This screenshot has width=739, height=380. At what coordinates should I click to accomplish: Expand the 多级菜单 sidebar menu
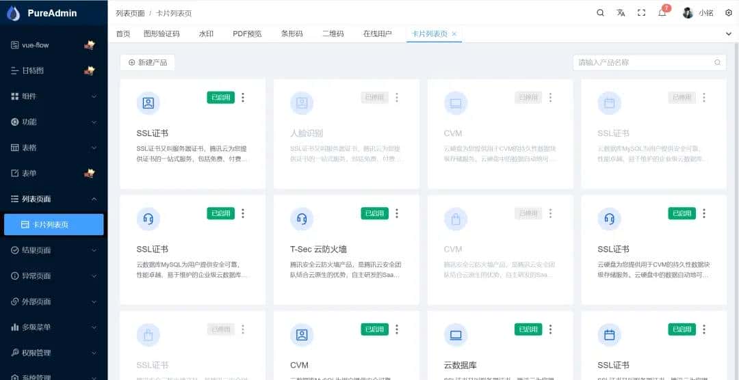click(x=54, y=327)
